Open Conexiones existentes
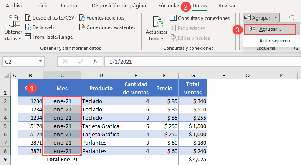This screenshot has width=301, height=165. [107, 27]
